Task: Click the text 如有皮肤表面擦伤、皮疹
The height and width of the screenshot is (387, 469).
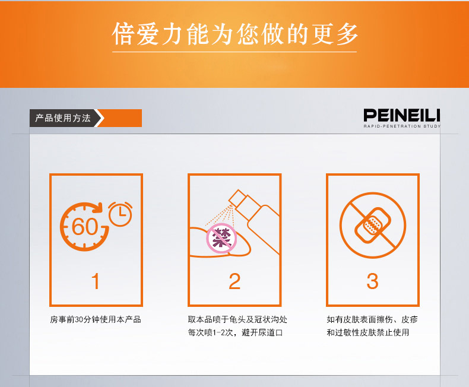Action: tap(372, 319)
